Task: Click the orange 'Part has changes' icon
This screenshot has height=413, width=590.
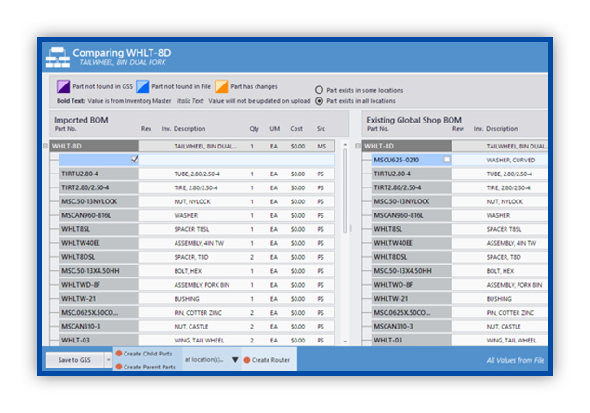Action: pos(221,86)
